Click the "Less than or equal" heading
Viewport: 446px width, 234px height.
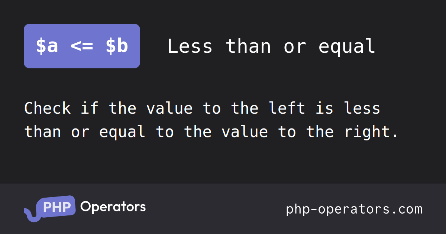271,46
